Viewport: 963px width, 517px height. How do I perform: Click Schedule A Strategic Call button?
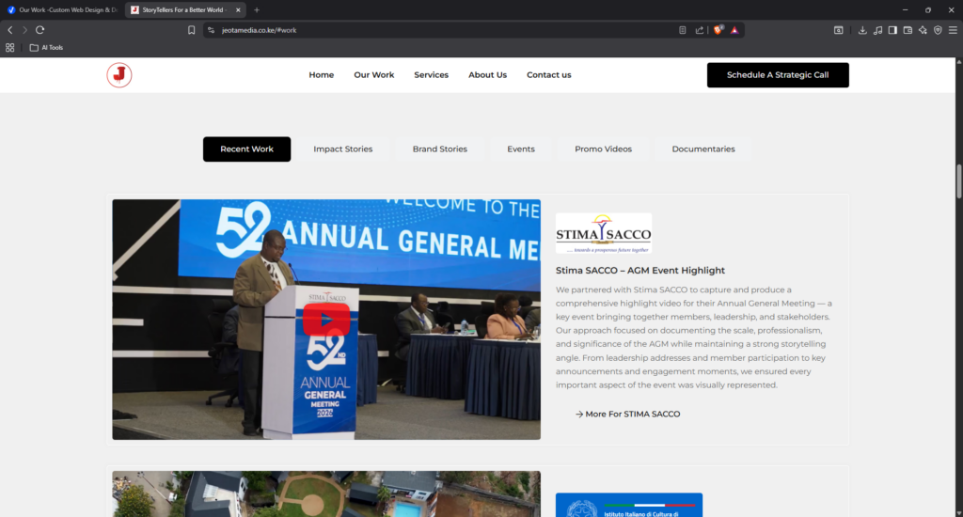coord(778,75)
